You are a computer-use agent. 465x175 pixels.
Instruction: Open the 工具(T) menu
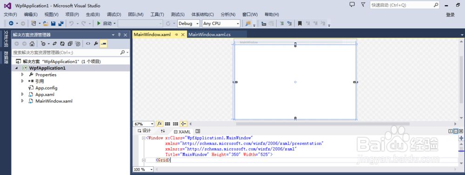point(157,14)
